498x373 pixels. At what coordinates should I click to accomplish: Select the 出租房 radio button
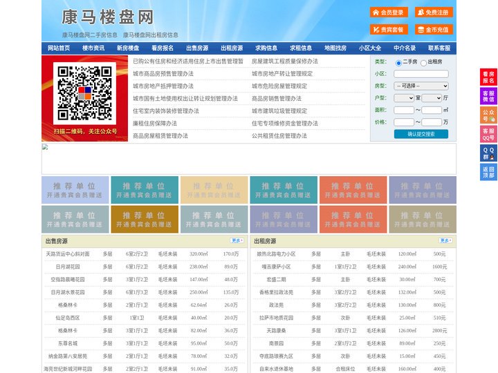(x=423, y=63)
